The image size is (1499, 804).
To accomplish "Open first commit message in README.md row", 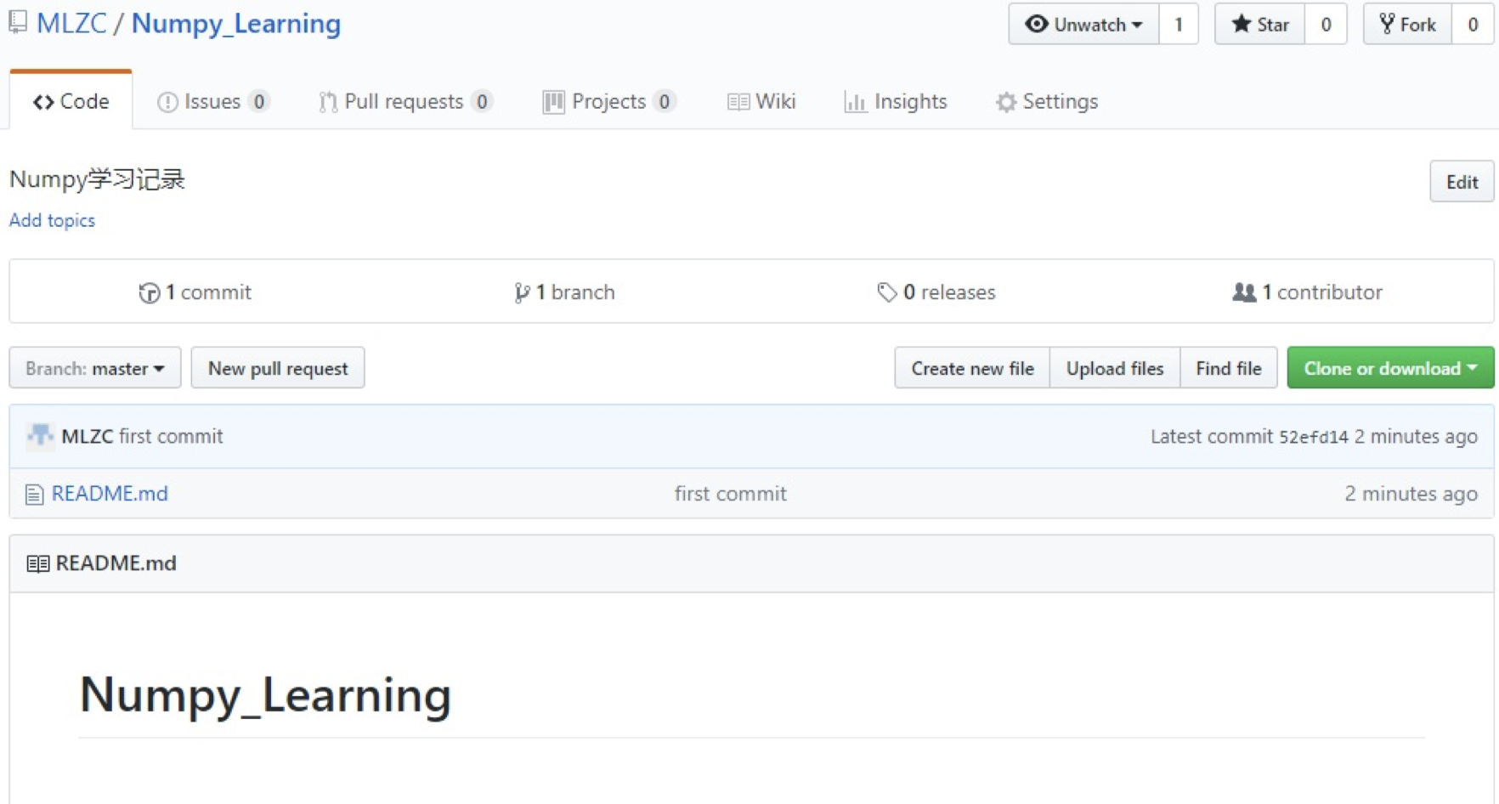I will pyautogui.click(x=731, y=493).
